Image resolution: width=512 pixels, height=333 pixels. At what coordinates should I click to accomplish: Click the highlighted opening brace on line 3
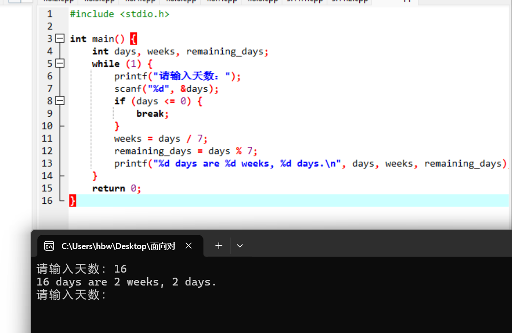pyautogui.click(x=134, y=39)
